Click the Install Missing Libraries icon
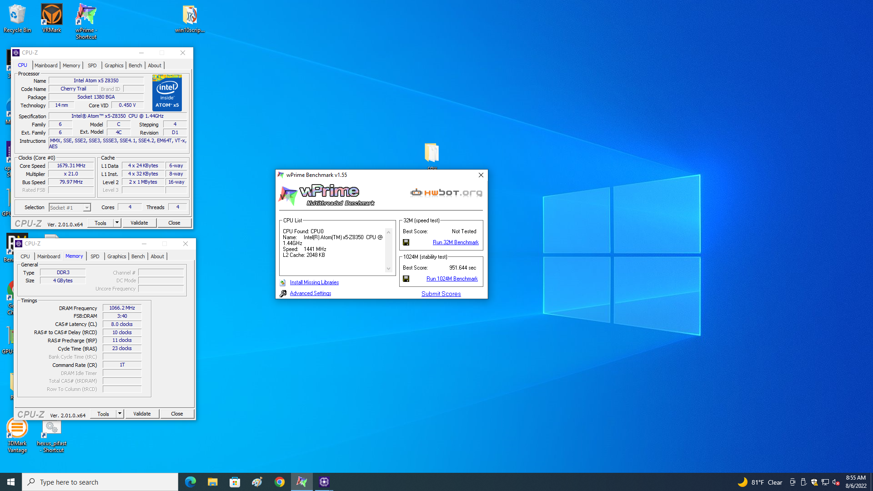 (283, 282)
